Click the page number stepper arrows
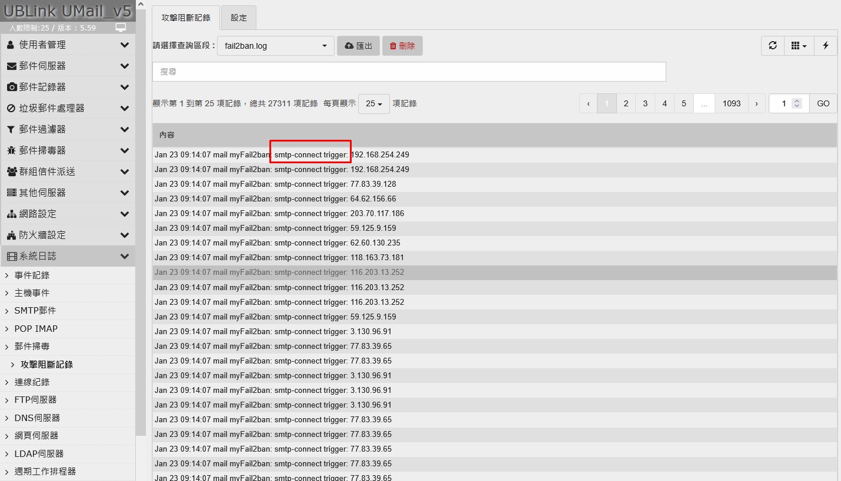This screenshot has height=481, width=841. click(797, 103)
